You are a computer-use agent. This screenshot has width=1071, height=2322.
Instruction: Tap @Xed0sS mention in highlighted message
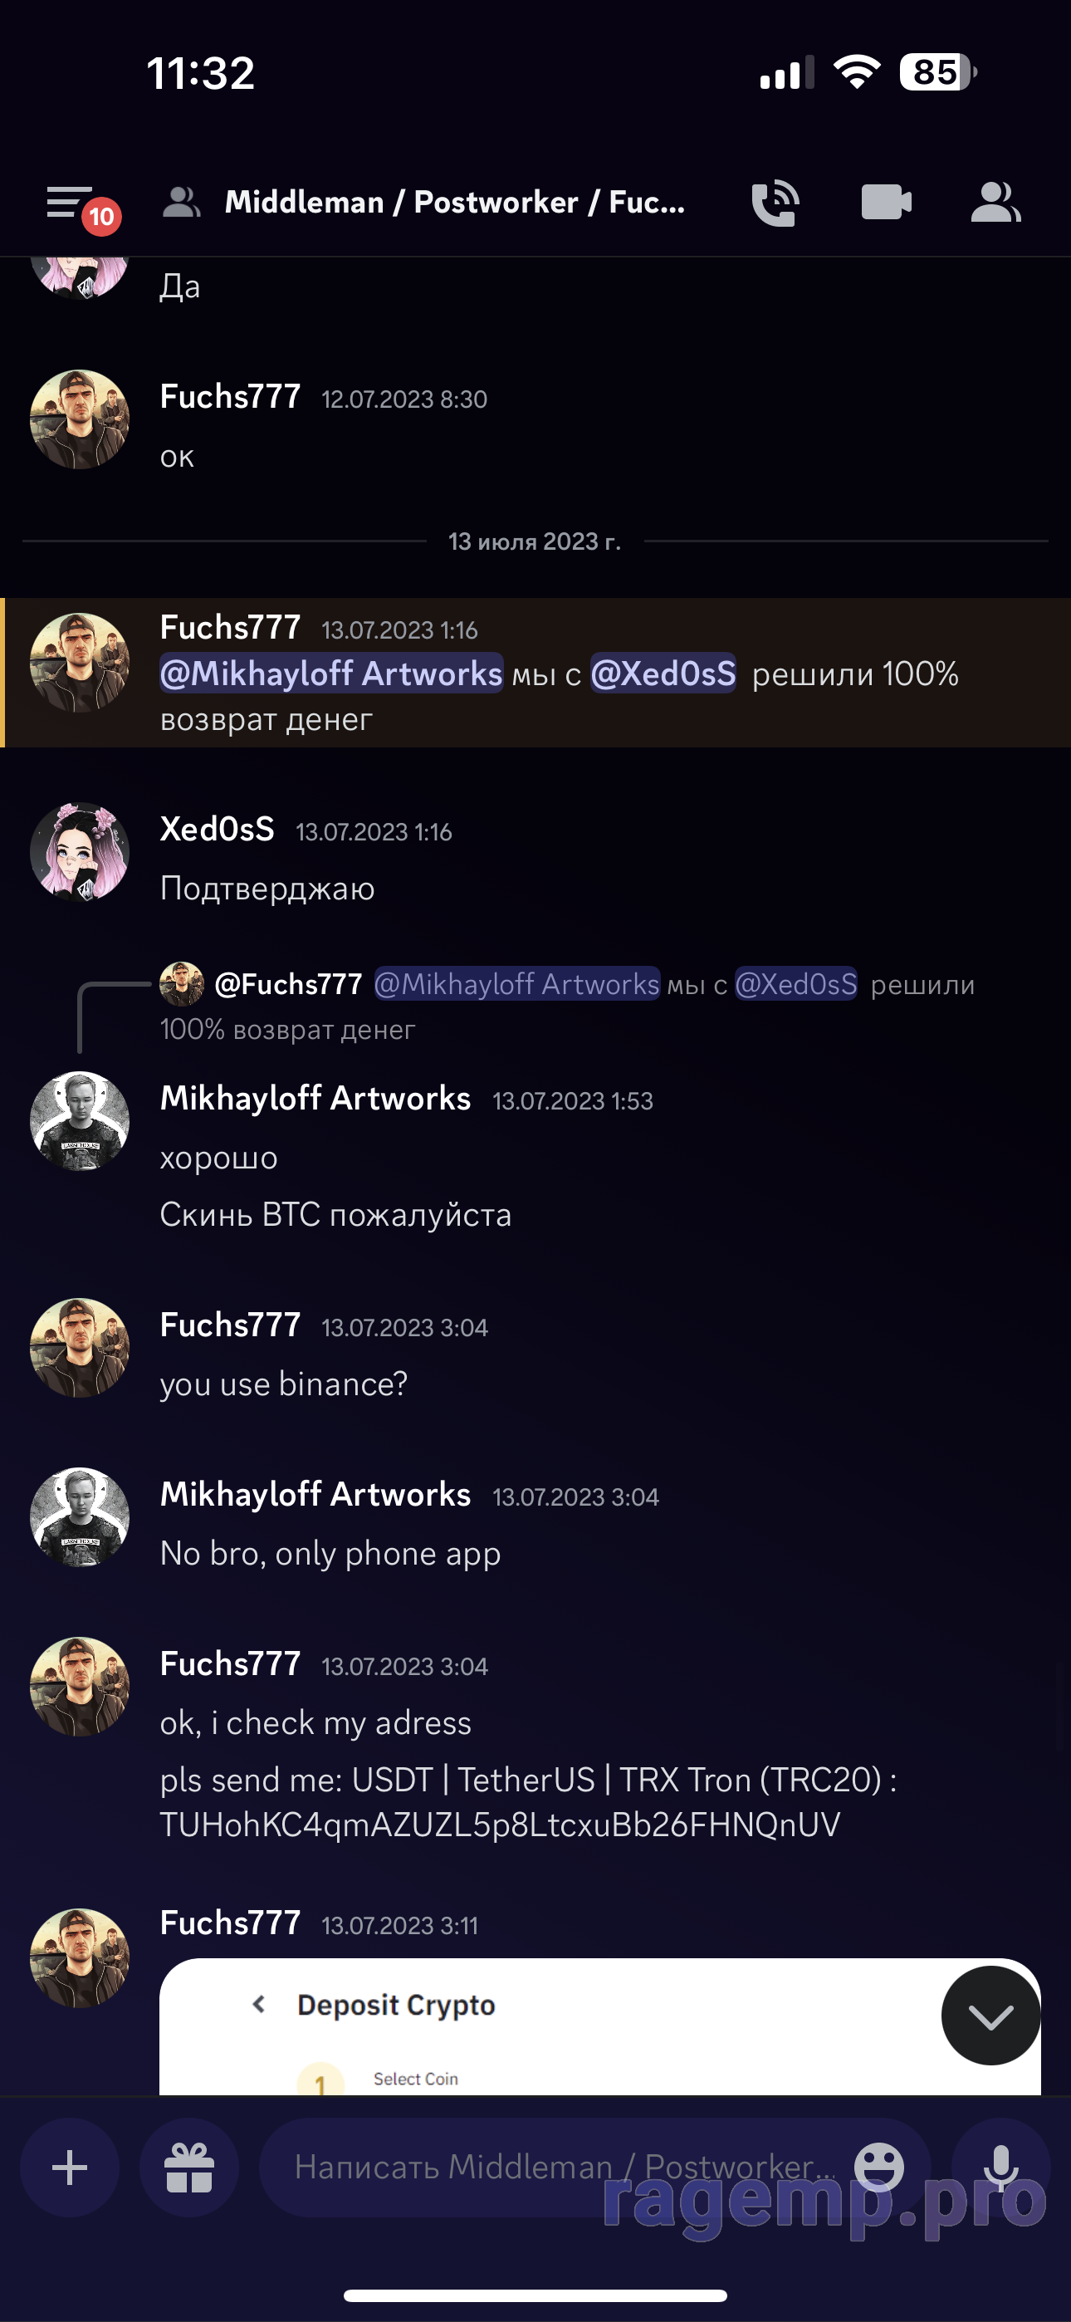663,674
